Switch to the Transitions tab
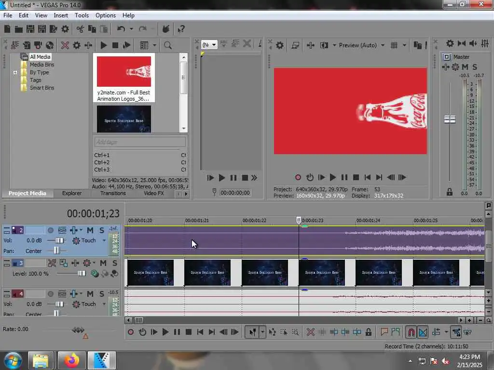Screen dimensions: 494x370 pyautogui.click(x=113, y=193)
